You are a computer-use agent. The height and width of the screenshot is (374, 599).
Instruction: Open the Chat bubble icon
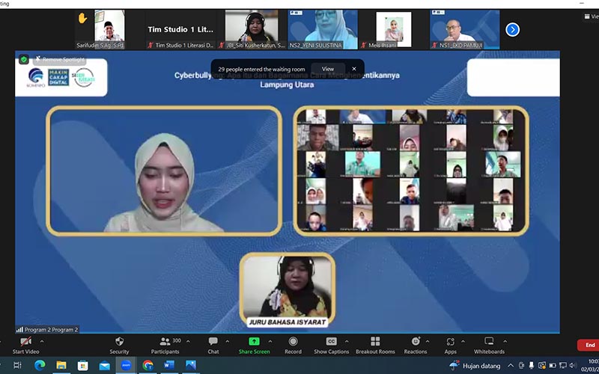click(x=213, y=341)
